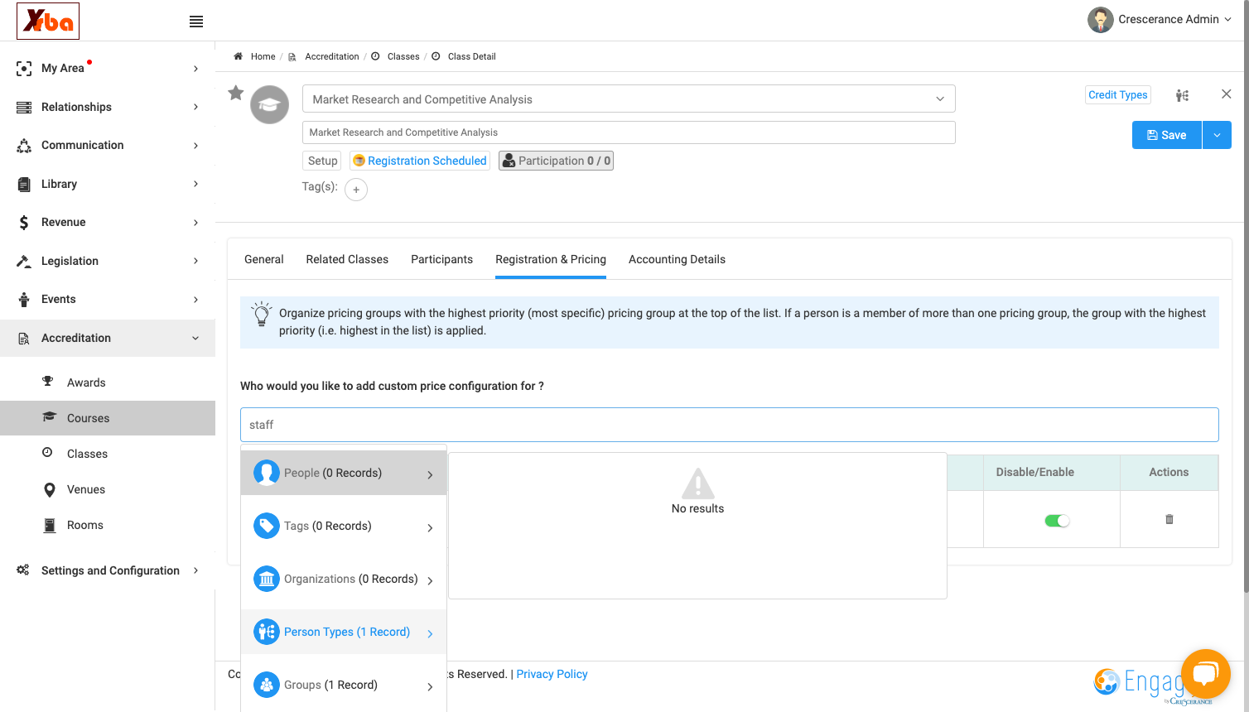Open the Privacy Policy link
This screenshot has width=1249, height=712.
[552, 674]
